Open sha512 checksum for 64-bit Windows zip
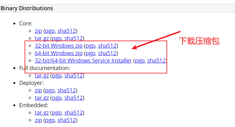235x127 pixels. 107,53
